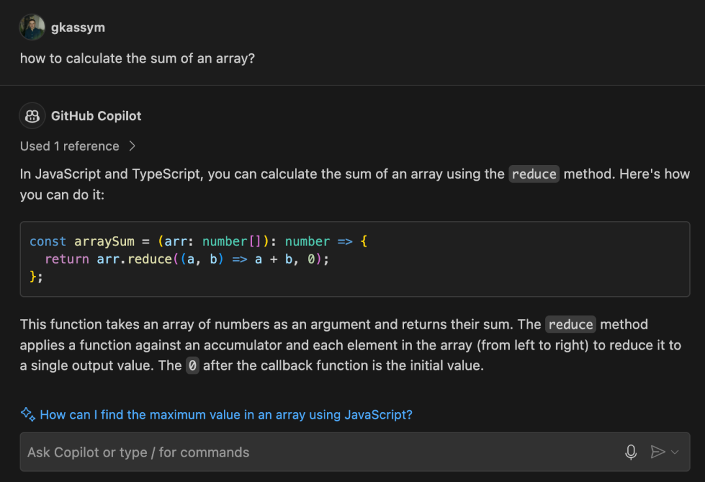Click the gkassym username
The height and width of the screenshot is (482, 705).
tap(78, 27)
